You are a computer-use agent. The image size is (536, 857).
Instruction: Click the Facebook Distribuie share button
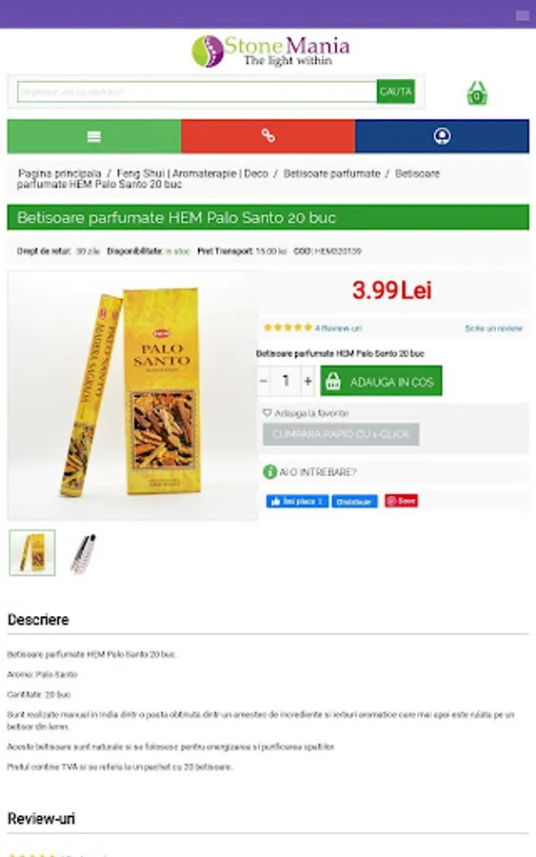(x=354, y=501)
